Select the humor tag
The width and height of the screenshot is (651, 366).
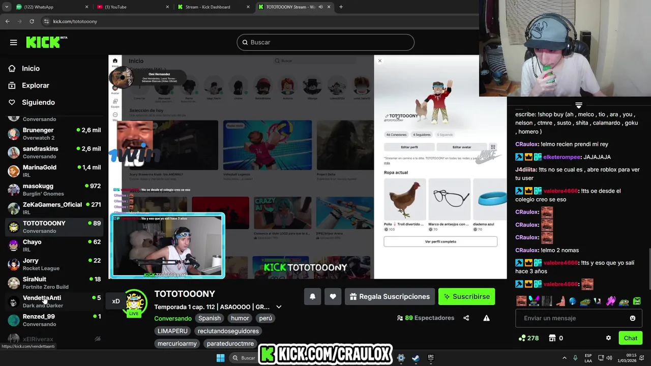(240, 318)
